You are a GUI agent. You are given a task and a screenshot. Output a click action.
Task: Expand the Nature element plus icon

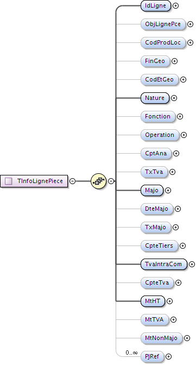[174, 98]
